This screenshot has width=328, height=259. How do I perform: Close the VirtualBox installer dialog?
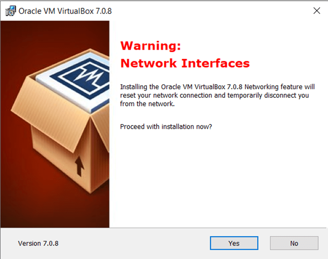coord(316,11)
